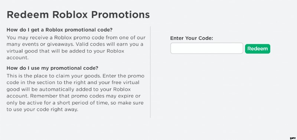The image size is (297, 140).
Task: Click 'How do I use my promotional code?' heading
Action: (x=52, y=68)
